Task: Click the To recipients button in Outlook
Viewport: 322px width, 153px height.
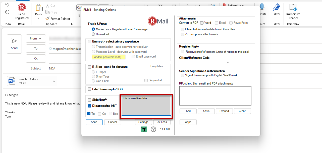Action: click(36, 48)
